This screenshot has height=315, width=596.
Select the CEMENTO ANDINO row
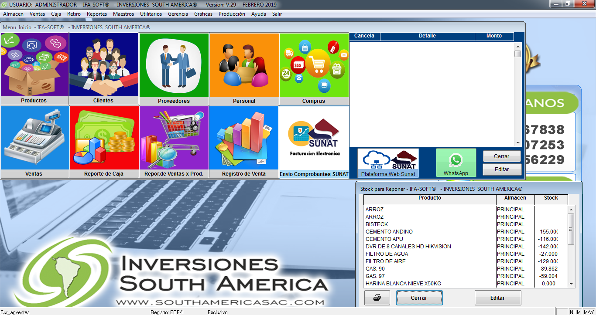tap(389, 232)
